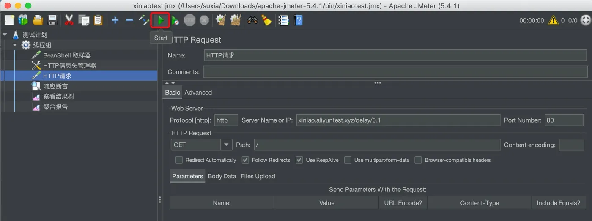Collapse the 测试计划 tree arrow
592x221 pixels.
pyautogui.click(x=5, y=35)
